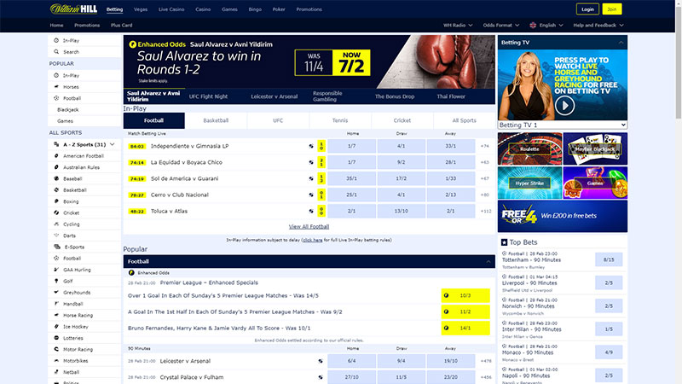The image size is (682, 384).
Task: Open the Baseball sport icon
Action: [56, 178]
